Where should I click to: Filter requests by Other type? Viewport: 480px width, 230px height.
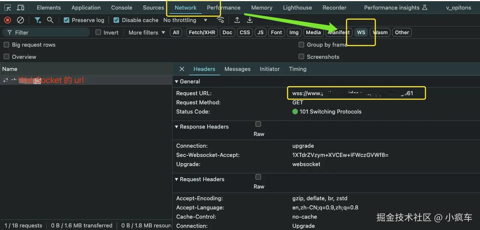coord(402,32)
